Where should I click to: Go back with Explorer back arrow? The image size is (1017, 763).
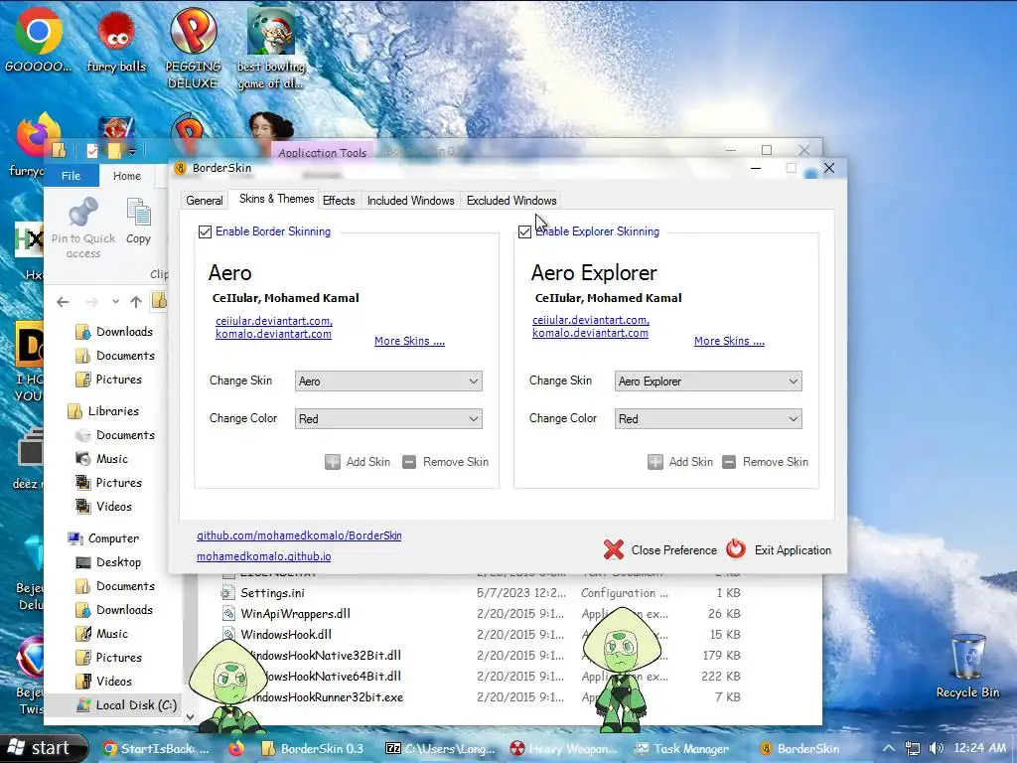pyautogui.click(x=63, y=302)
